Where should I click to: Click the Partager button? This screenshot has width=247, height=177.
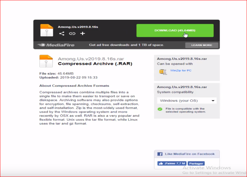(x=196, y=164)
